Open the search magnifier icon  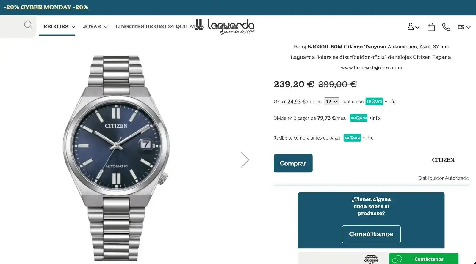coord(28,25)
